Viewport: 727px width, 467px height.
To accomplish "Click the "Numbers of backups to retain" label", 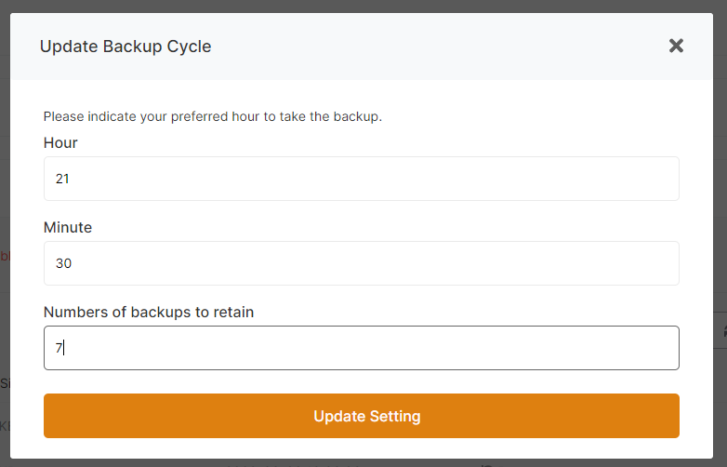I will pyautogui.click(x=149, y=313).
